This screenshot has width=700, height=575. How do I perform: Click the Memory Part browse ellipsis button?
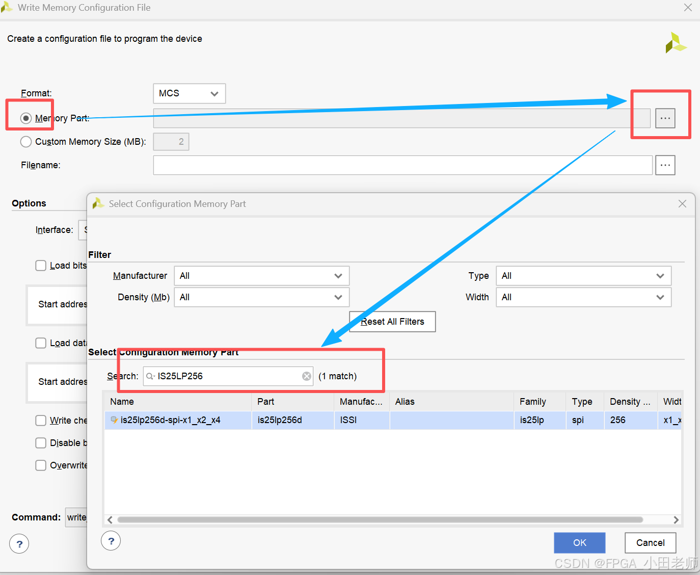point(665,118)
